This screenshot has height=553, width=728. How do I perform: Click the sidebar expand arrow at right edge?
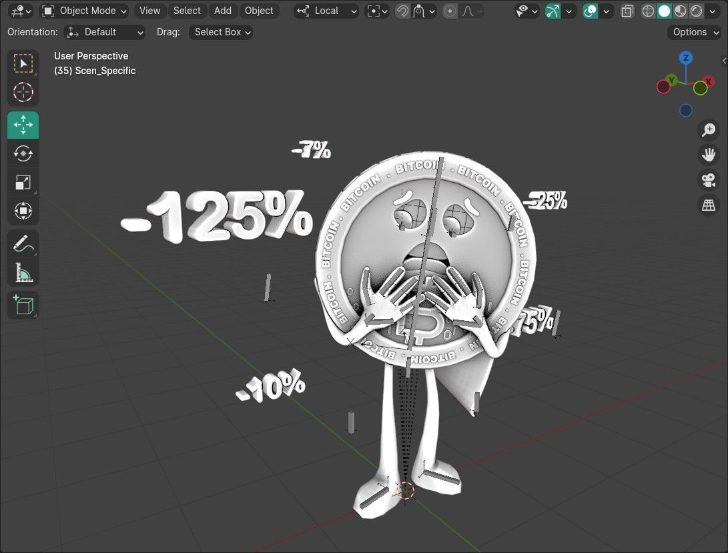(724, 61)
